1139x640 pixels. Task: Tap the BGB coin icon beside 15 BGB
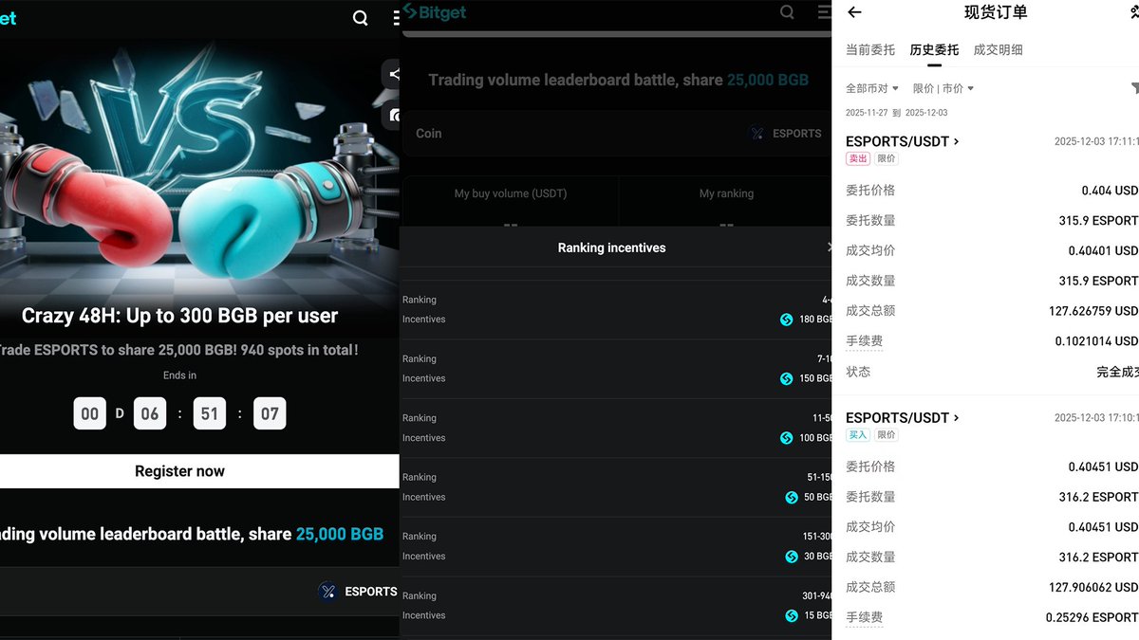792,615
